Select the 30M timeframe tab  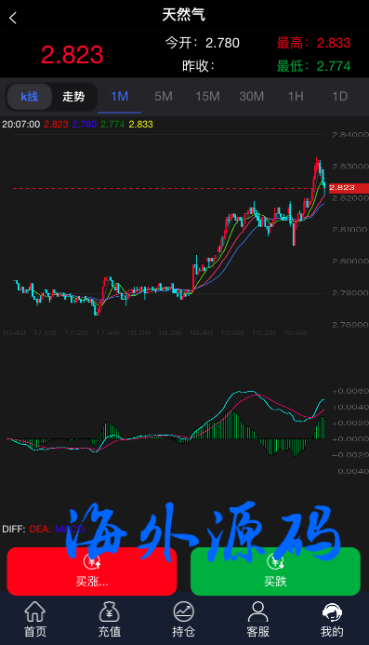click(252, 97)
